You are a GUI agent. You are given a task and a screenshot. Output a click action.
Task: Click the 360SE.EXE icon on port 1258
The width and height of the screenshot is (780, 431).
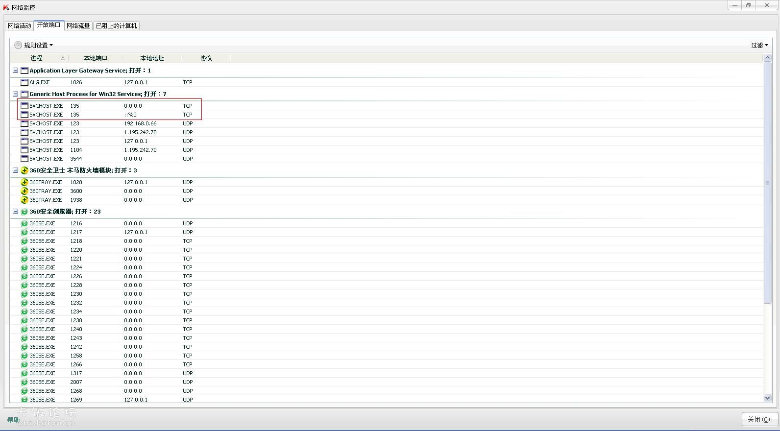24,356
